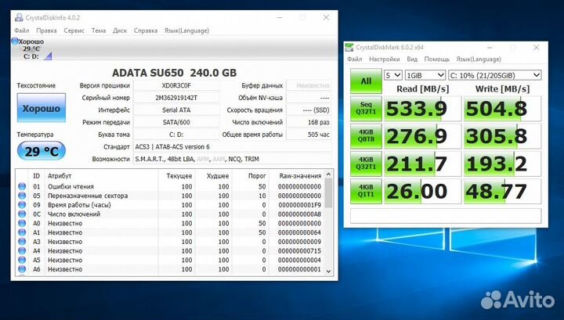The width and height of the screenshot is (564, 320).
Task: Click the CrystalDiskInfo app icon in title bar
Action: point(19,17)
